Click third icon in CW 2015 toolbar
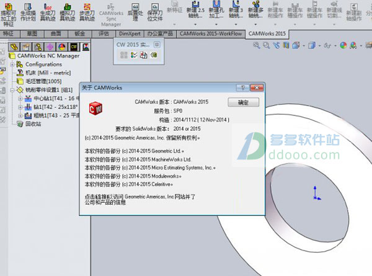The height and width of the screenshot is (276, 372). click(144, 55)
